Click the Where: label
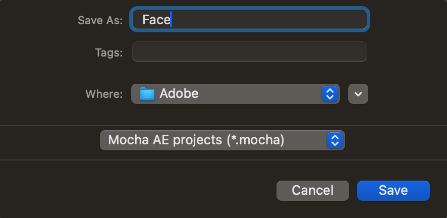This screenshot has width=447, height=218. (x=104, y=94)
